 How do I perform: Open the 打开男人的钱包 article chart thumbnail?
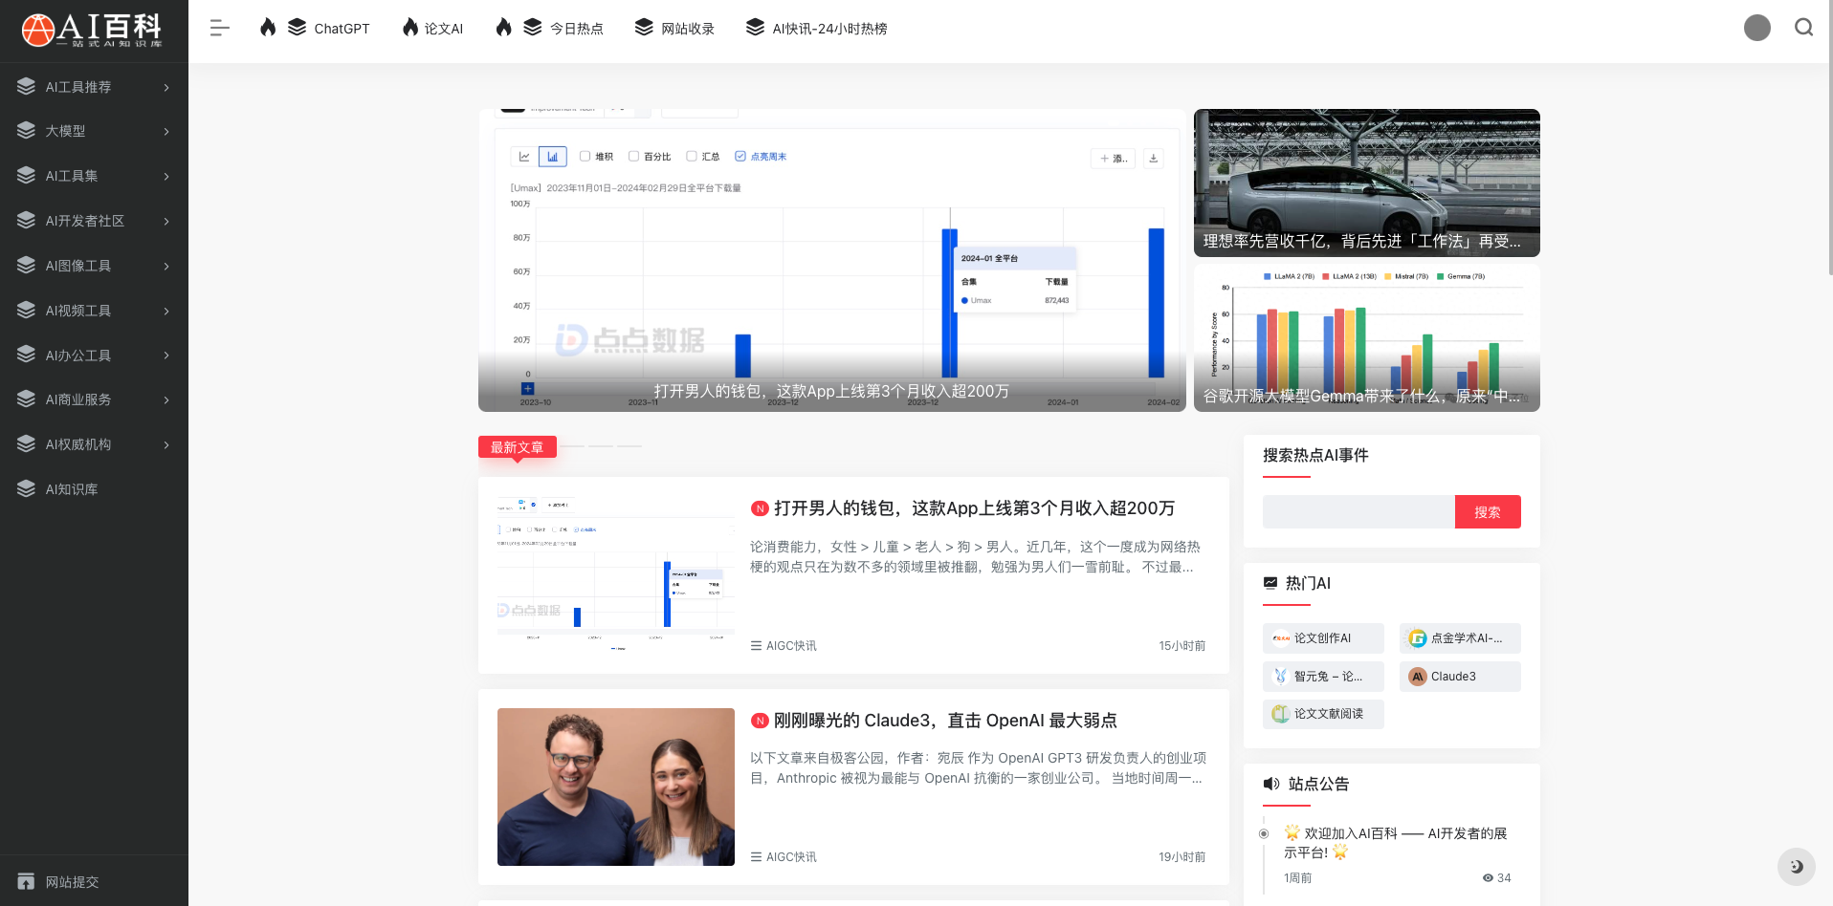(616, 575)
